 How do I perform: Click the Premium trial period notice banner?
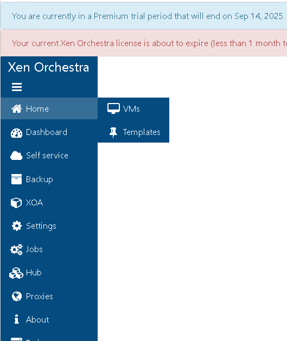(x=144, y=16)
